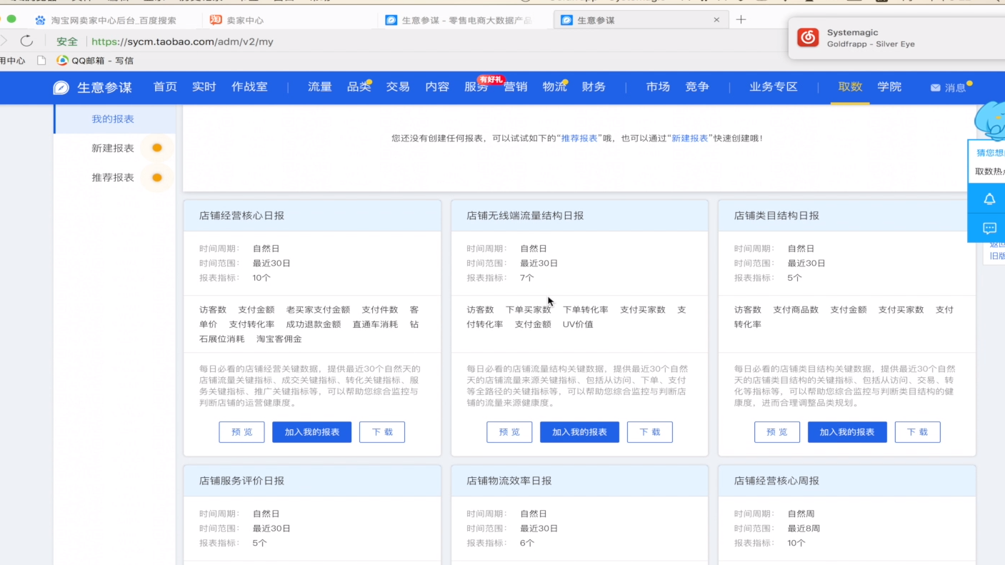1005x565 pixels.
Task: Click the QQ邮箱 bookmark icon
Action: (63, 61)
